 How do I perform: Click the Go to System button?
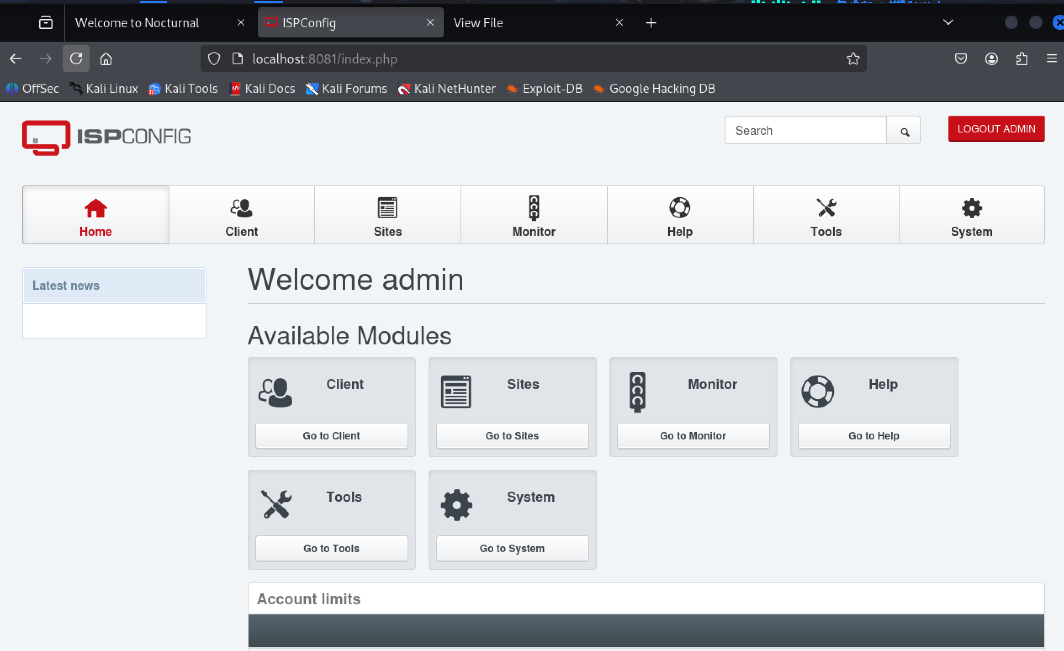pos(512,548)
